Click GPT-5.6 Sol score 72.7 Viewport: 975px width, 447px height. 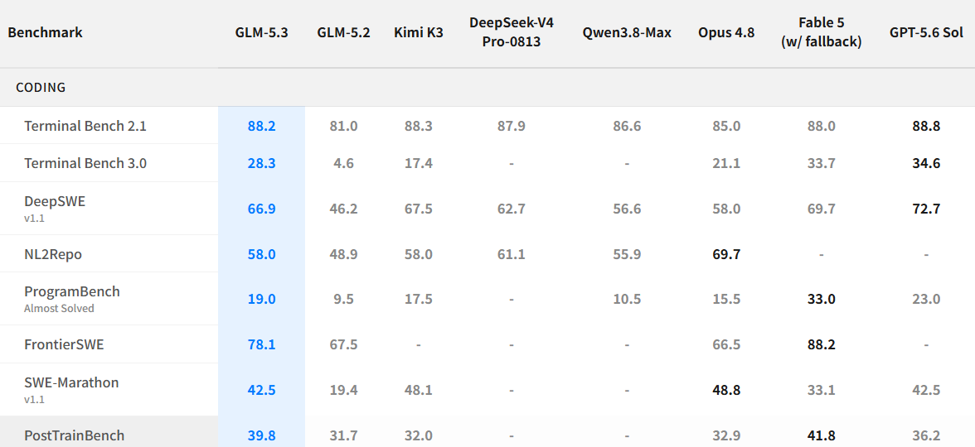click(x=926, y=209)
